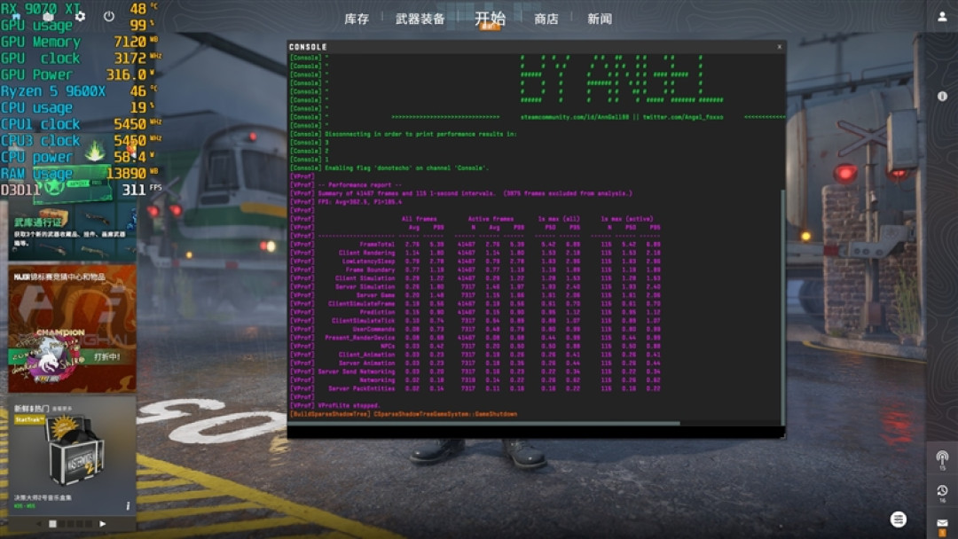Click the Server PackEntities row
This screenshot has width=958, height=539.
[x=475, y=388]
